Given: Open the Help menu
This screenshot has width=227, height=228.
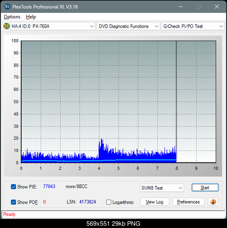Looking at the screenshot, I should coord(30,17).
